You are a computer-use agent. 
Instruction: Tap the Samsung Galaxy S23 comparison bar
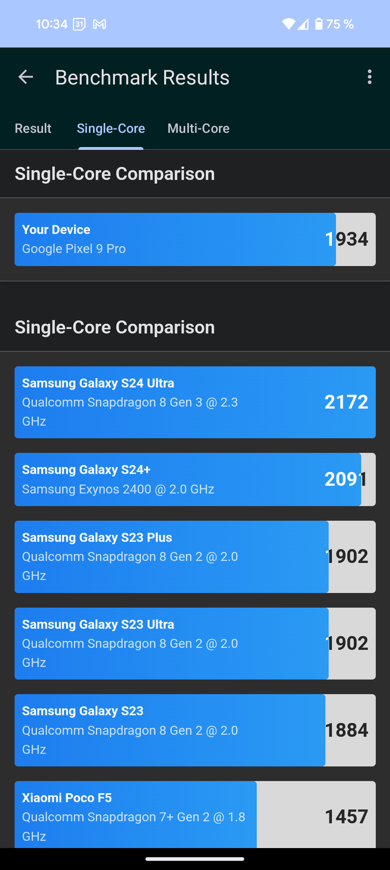(x=195, y=730)
